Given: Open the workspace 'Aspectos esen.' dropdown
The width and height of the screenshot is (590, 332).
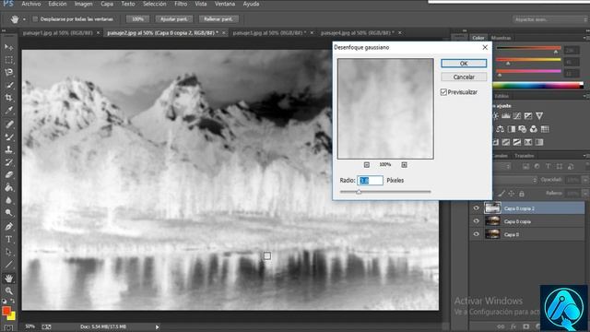Looking at the screenshot, I should point(549,19).
